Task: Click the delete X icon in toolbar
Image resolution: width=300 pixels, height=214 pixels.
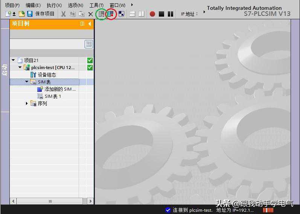Action: [90, 14]
